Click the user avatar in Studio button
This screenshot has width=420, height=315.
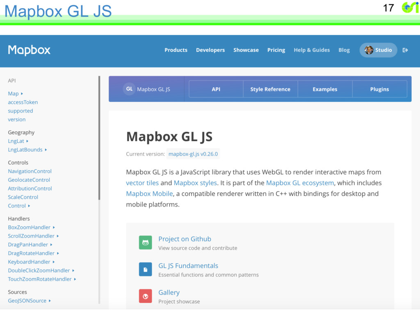coord(369,50)
